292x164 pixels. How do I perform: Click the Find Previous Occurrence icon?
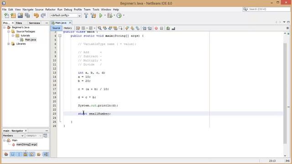tap(105, 28)
